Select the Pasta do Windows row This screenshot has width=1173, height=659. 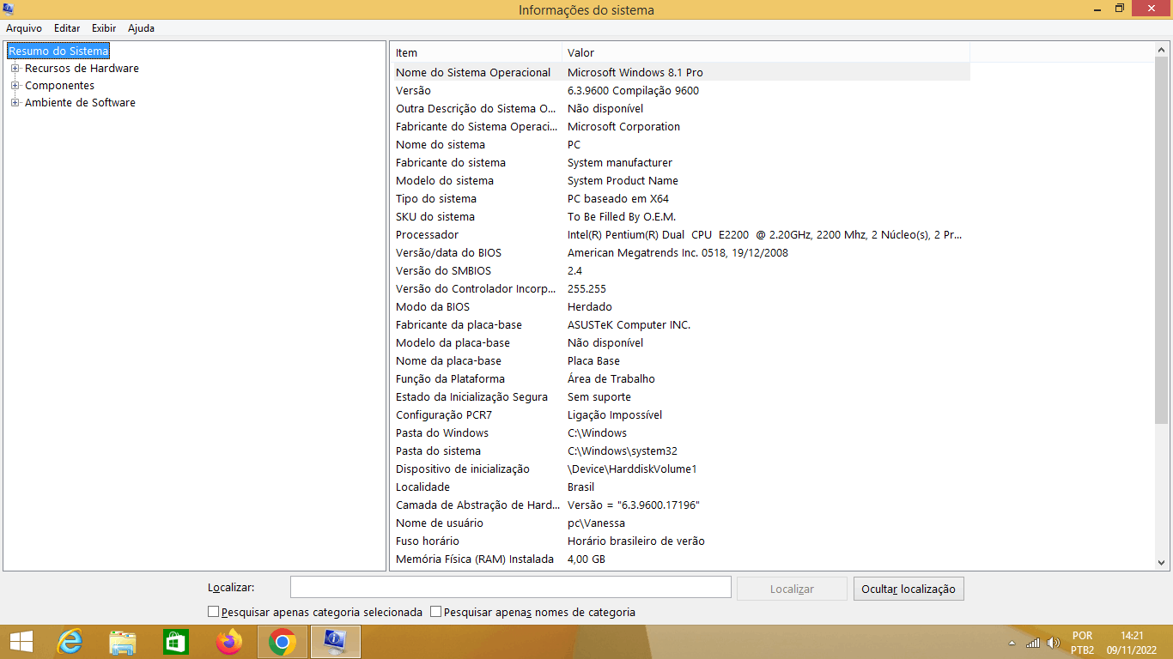(681, 432)
